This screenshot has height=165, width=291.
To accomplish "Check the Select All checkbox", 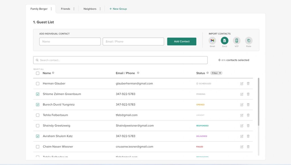I will (38, 73).
